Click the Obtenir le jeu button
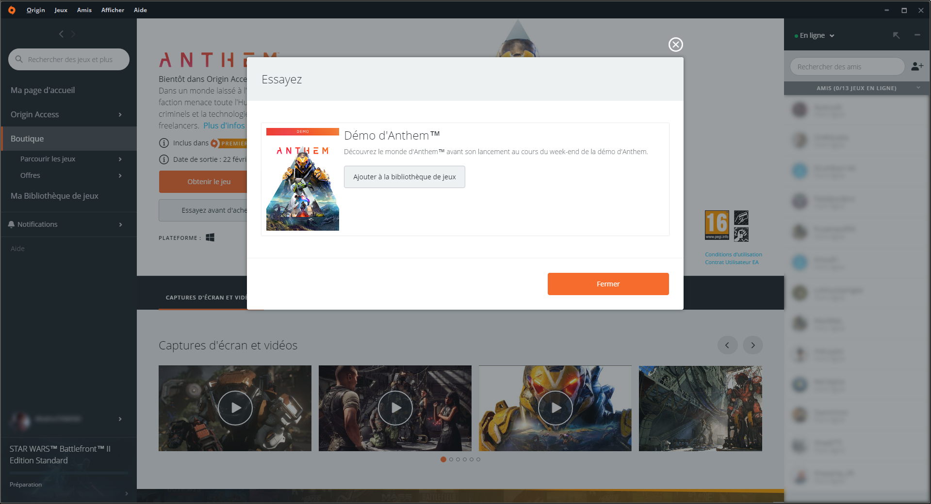This screenshot has width=931, height=504. point(203,182)
